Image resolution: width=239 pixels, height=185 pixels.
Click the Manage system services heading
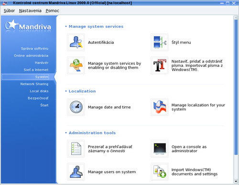click(96, 27)
